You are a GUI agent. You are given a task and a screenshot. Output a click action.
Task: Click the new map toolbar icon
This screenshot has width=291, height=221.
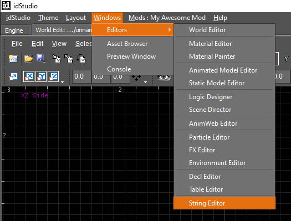(13, 59)
